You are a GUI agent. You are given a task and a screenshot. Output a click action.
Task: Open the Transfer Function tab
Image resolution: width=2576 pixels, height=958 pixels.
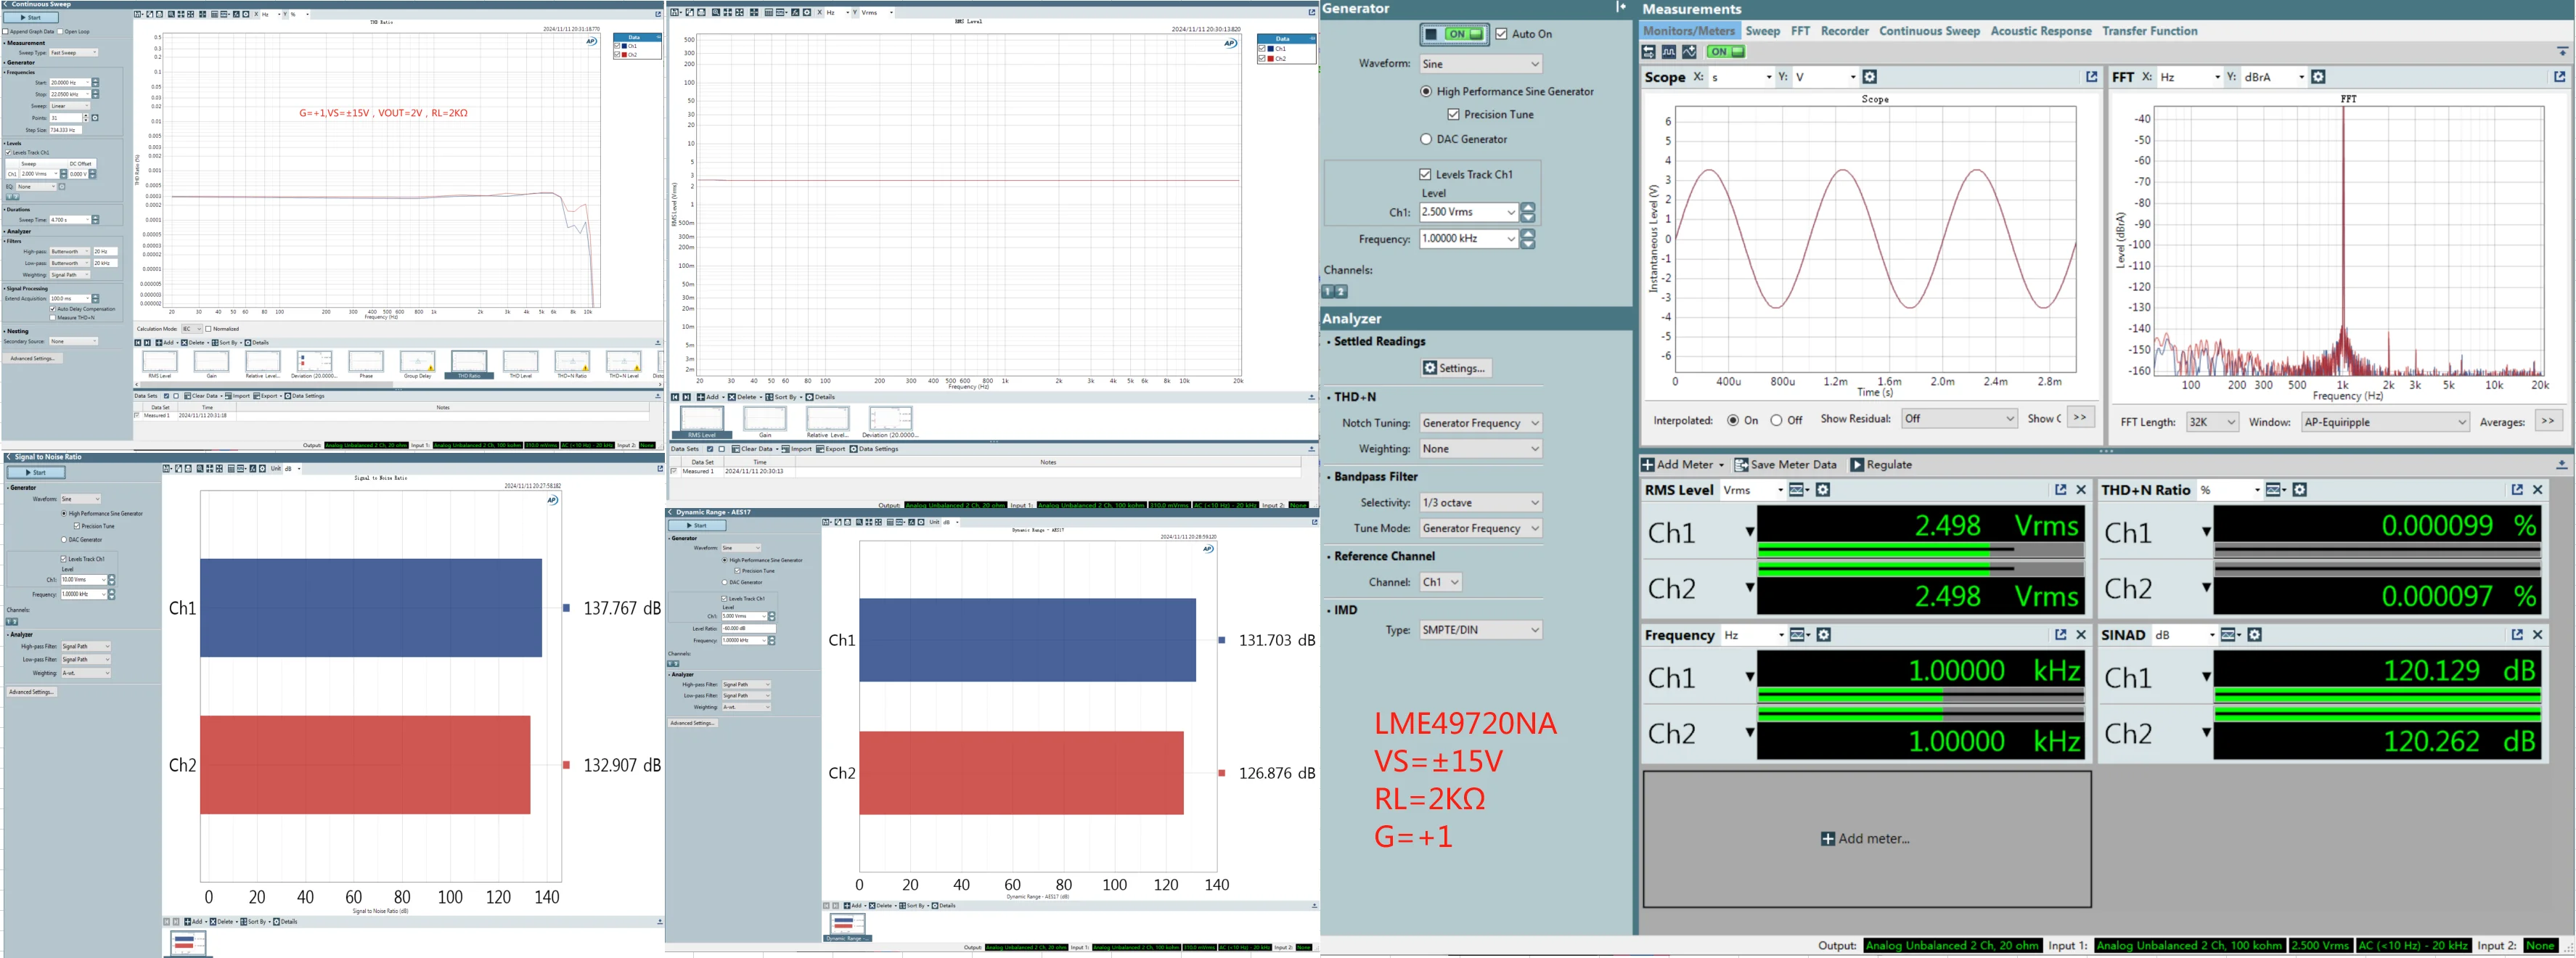[2149, 31]
